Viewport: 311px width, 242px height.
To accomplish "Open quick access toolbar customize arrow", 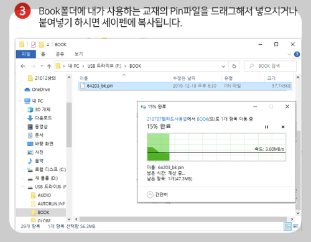I will click(48, 45).
